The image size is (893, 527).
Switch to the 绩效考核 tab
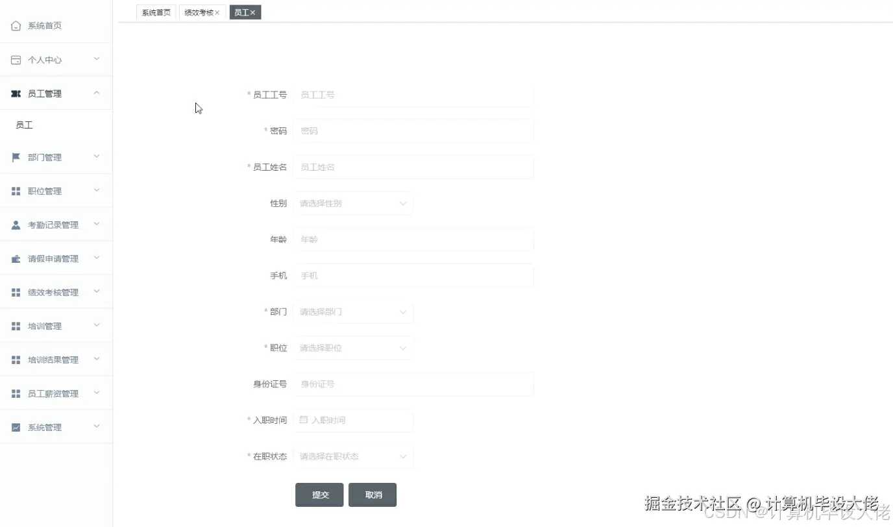click(x=198, y=12)
